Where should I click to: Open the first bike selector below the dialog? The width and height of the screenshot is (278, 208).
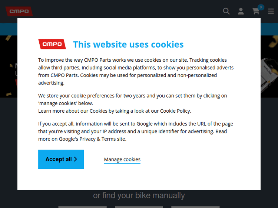(77, 207)
